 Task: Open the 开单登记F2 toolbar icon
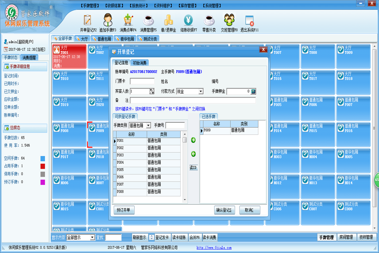pos(88,23)
